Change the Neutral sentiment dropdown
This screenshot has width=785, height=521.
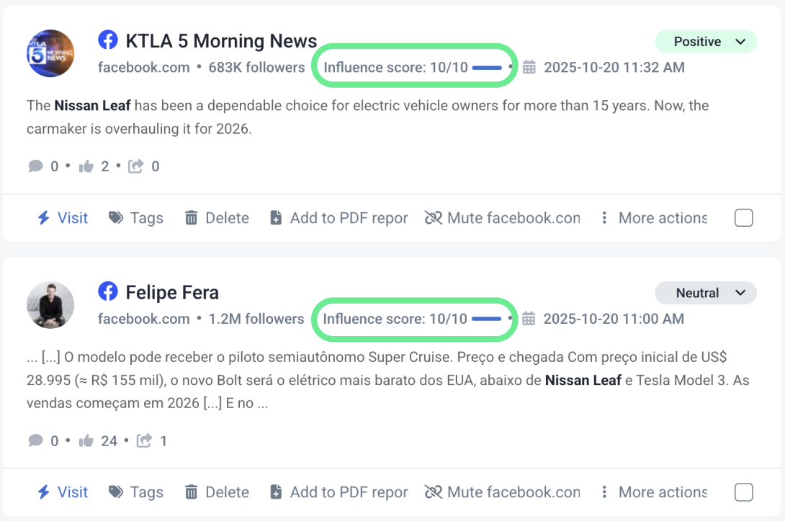coord(706,293)
